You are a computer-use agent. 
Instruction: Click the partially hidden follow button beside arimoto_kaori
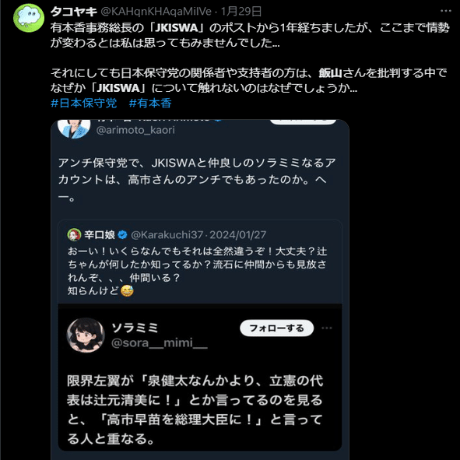click(x=303, y=121)
